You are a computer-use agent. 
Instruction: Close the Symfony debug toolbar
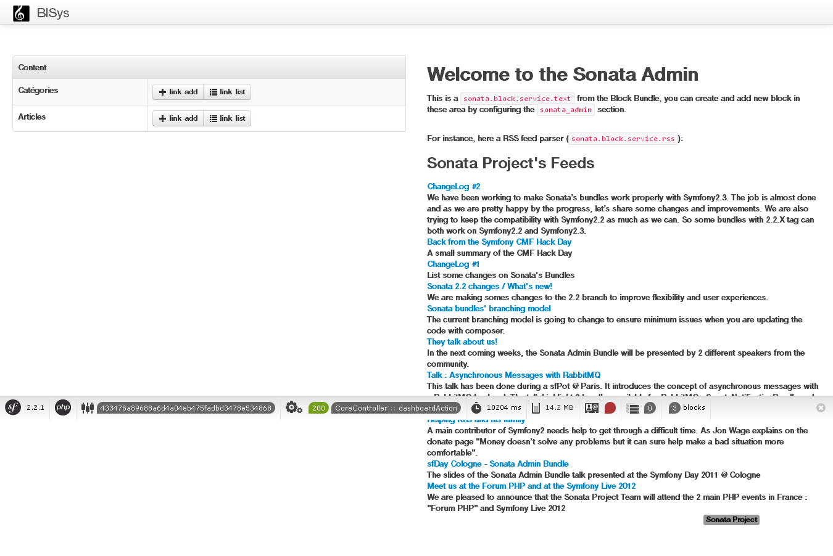pos(821,407)
